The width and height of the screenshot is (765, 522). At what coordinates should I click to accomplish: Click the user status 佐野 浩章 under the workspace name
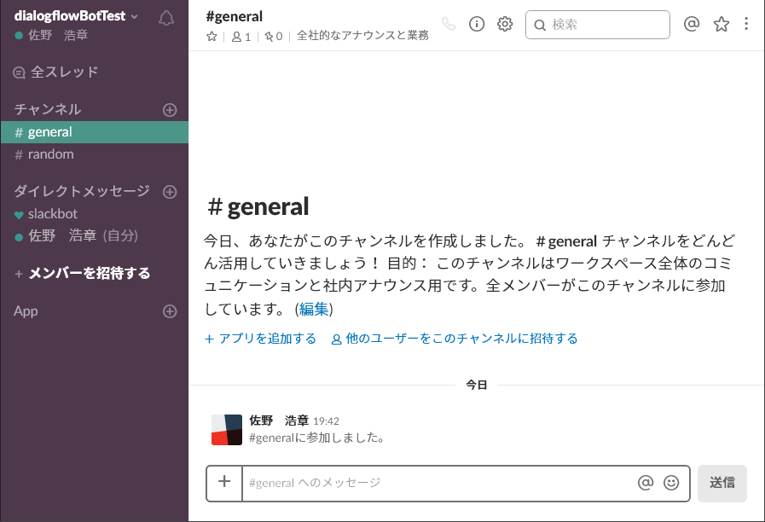[x=52, y=35]
